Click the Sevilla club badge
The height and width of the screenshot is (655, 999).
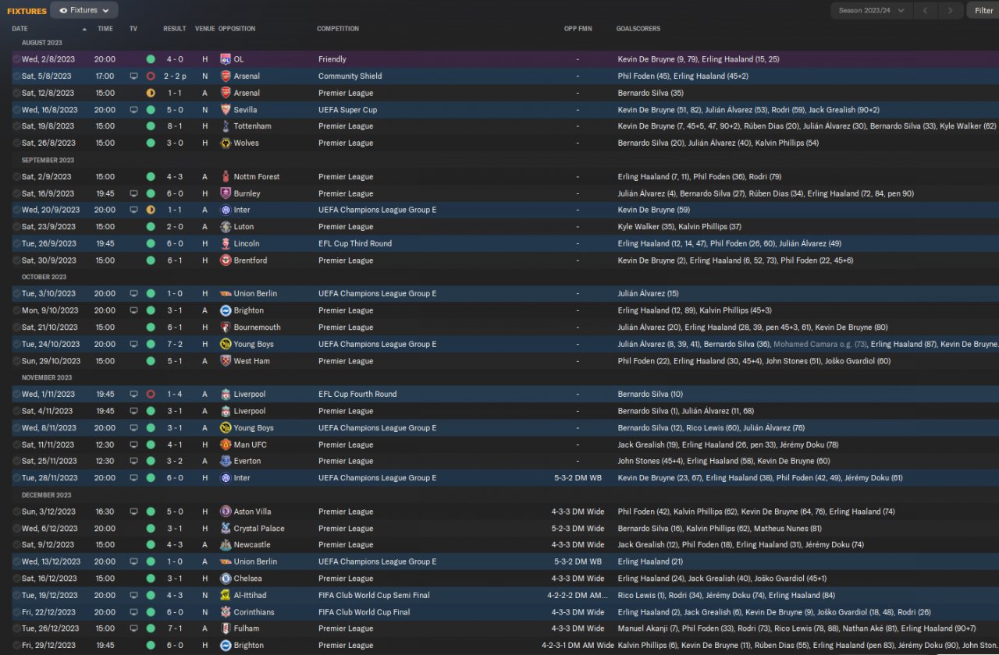pyautogui.click(x=226, y=110)
